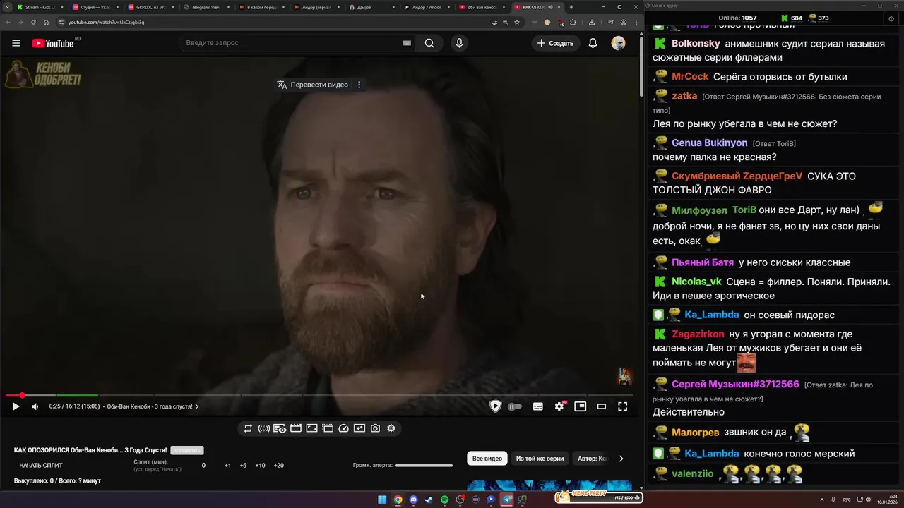Toggle cinema mode clapperboard icon

pyautogui.click(x=296, y=428)
